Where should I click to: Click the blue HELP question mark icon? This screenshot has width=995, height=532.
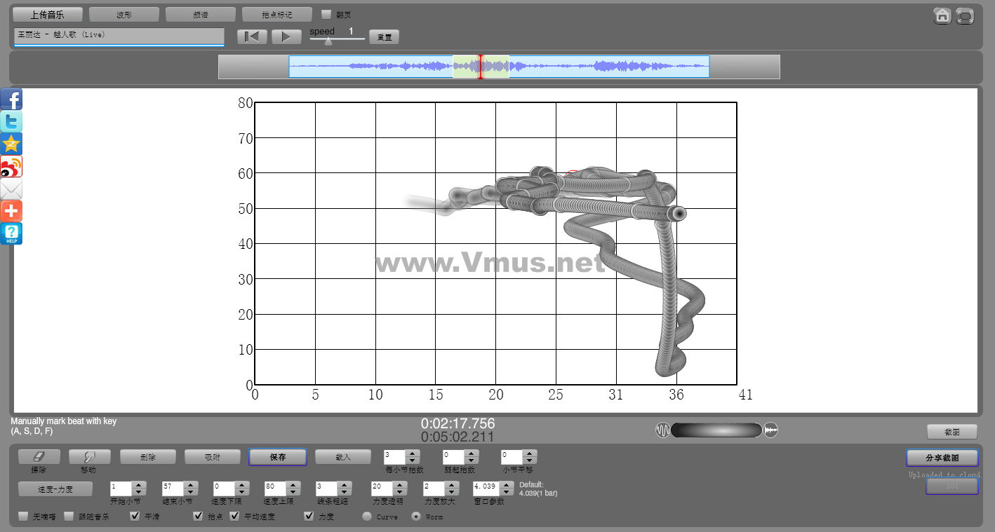pyautogui.click(x=11, y=233)
